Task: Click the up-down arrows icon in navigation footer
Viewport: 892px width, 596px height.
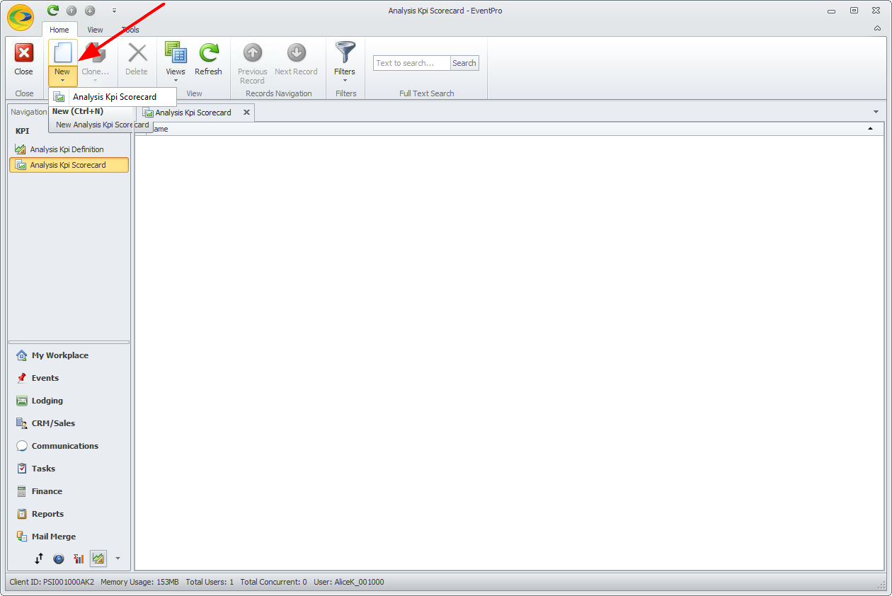Action: [x=39, y=558]
